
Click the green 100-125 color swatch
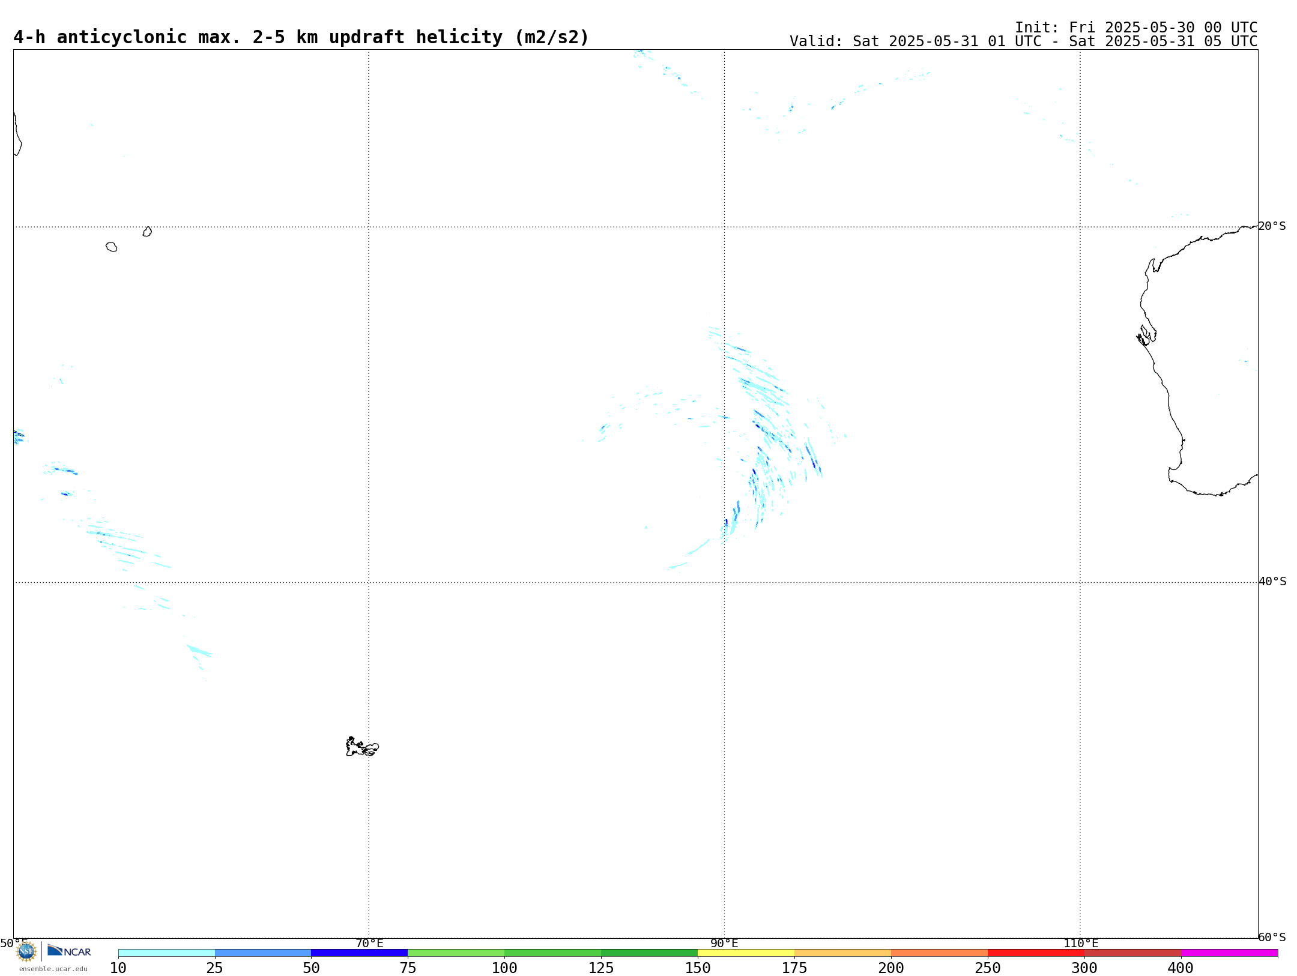(x=553, y=953)
